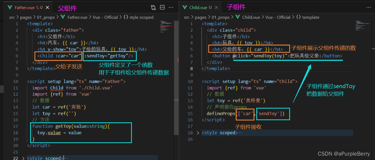Click 'v-show="toy"' in Father.vue

click(x=63, y=49)
